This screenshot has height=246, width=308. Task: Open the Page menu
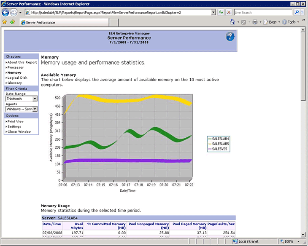[x=272, y=22]
